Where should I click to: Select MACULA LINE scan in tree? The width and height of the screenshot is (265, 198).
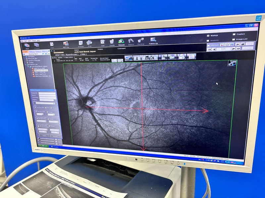tap(40, 68)
